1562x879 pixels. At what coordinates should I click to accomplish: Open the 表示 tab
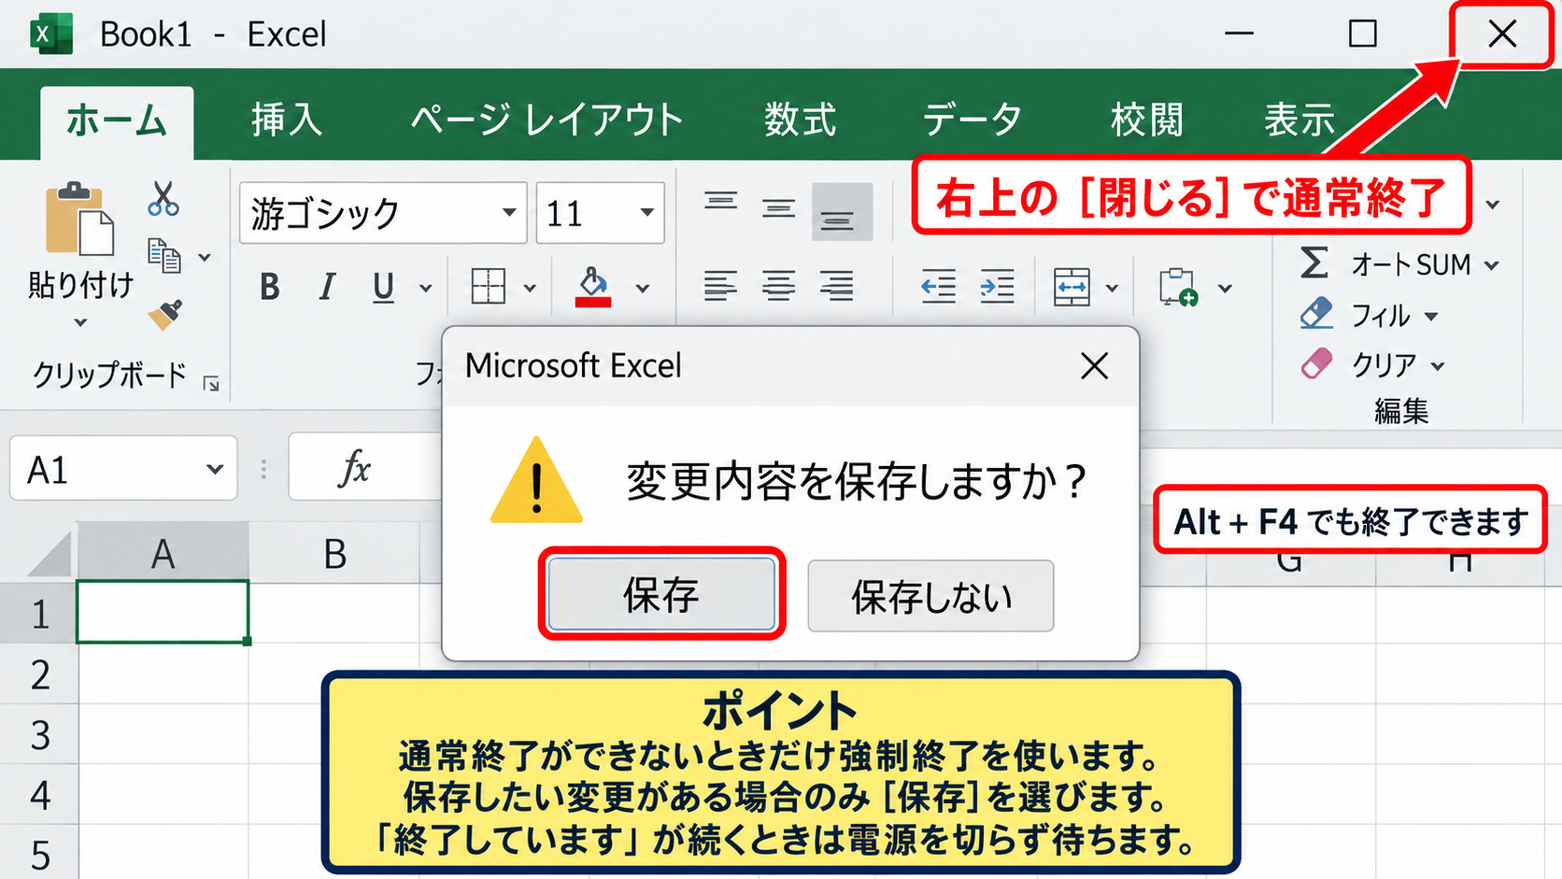pyautogui.click(x=1299, y=121)
